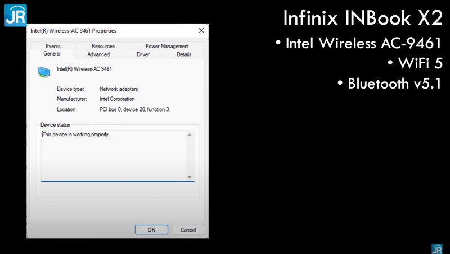Click the dialog title 'Intel(R) Wireless-AC 9461 Properties'
Viewport: 450px width, 254px height.
coord(74,31)
